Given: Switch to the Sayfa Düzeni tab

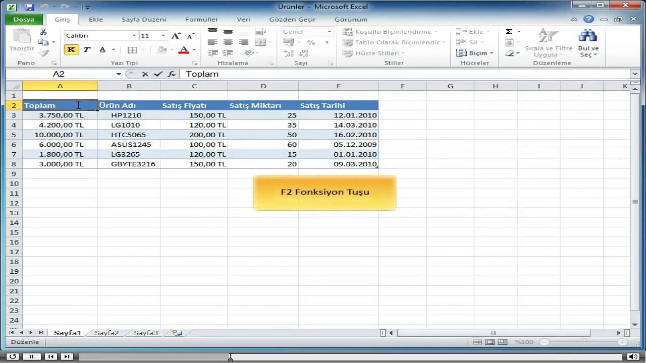Looking at the screenshot, I should 144,20.
